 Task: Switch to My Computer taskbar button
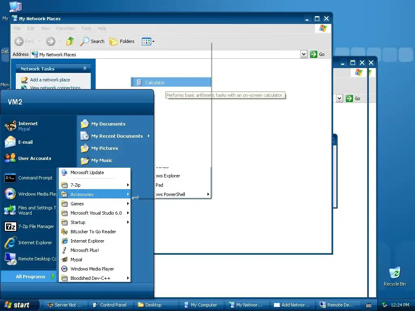(201, 305)
